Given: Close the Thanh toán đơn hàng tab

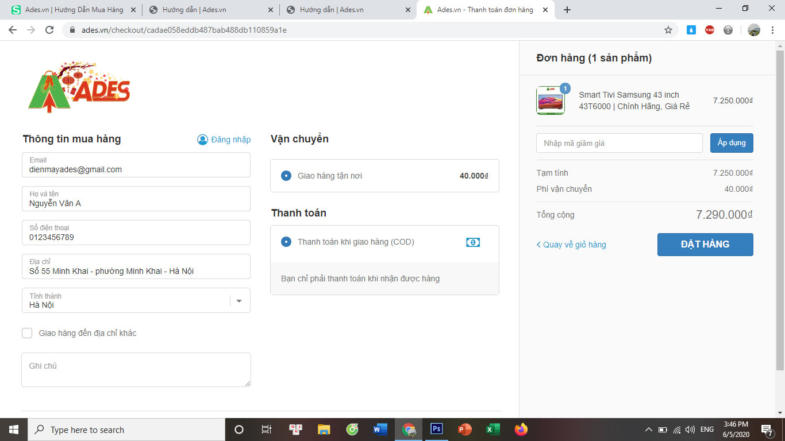Looking at the screenshot, I should click(545, 10).
